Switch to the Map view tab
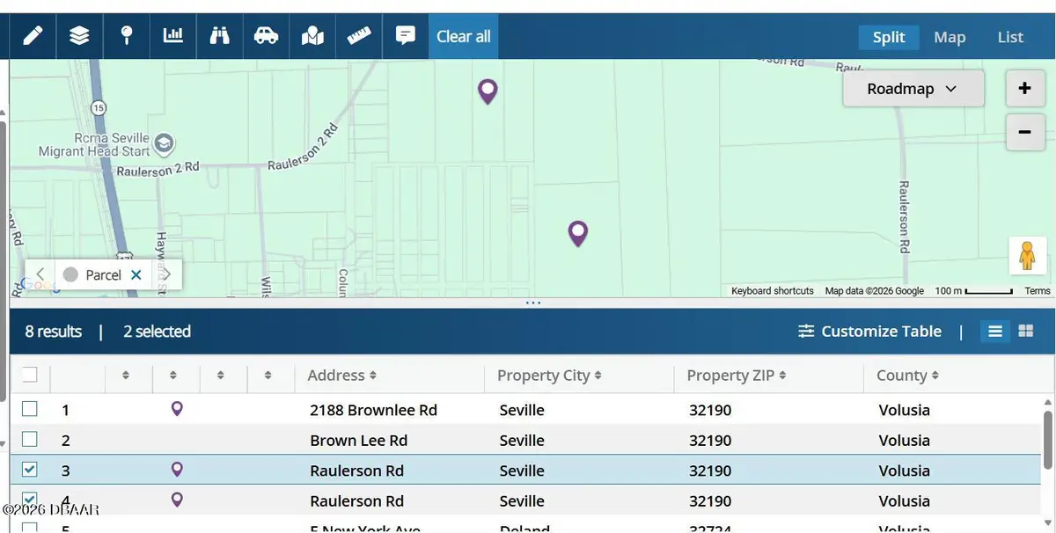1056x533 pixels. (x=950, y=37)
